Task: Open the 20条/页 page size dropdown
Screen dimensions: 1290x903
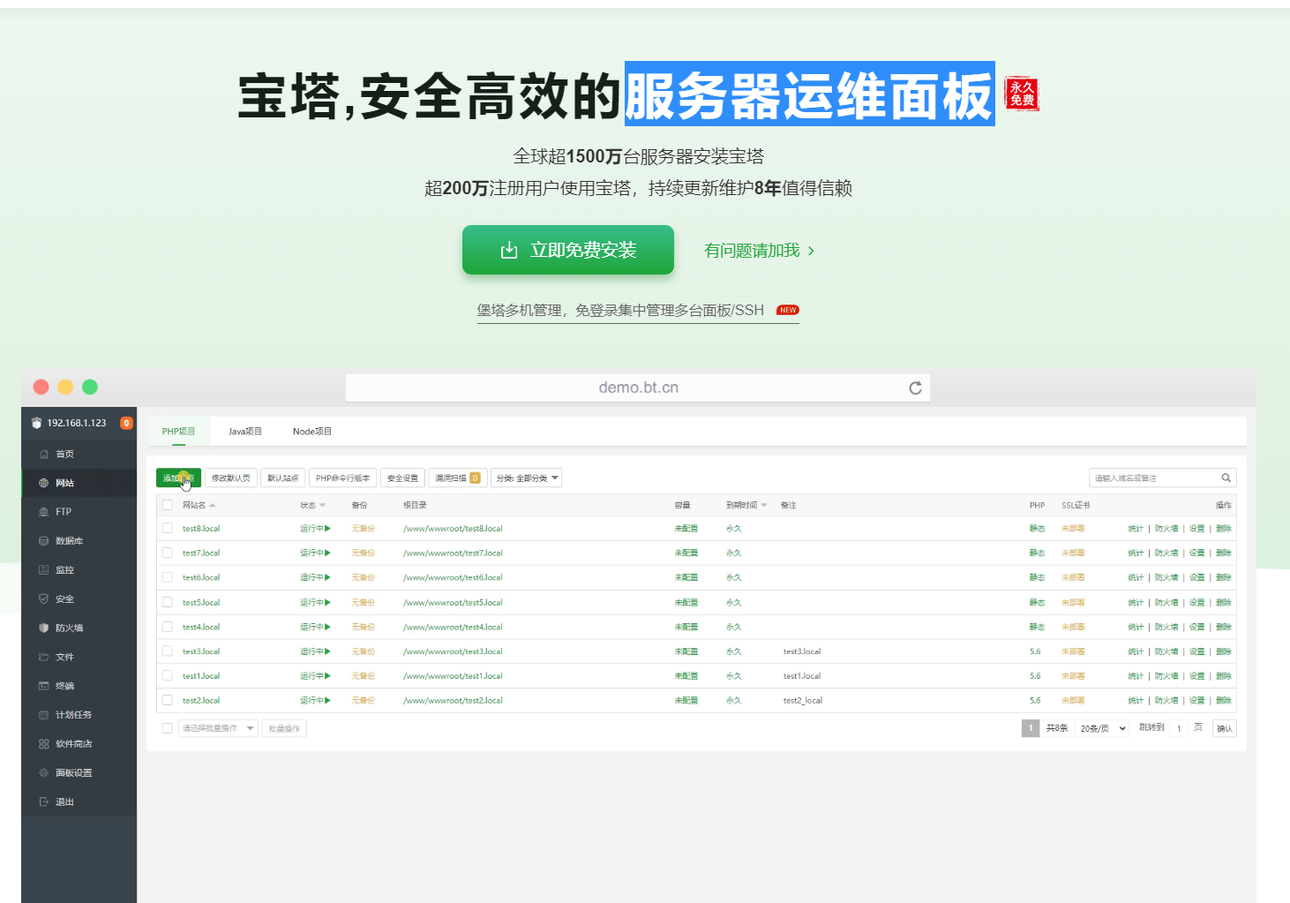Action: pyautogui.click(x=1103, y=728)
